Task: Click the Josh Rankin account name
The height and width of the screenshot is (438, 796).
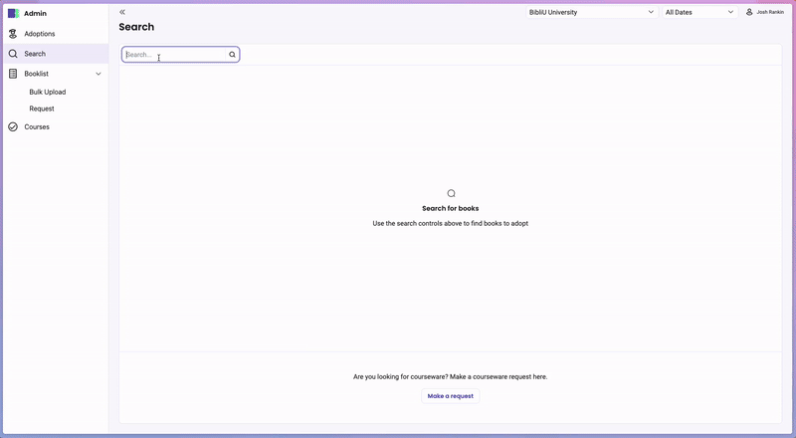Action: pyautogui.click(x=770, y=12)
